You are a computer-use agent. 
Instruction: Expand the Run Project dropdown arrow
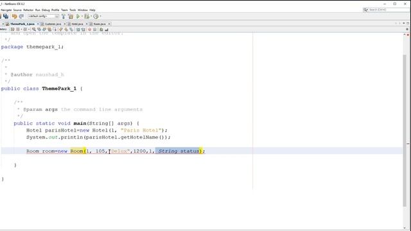coord(82,16)
